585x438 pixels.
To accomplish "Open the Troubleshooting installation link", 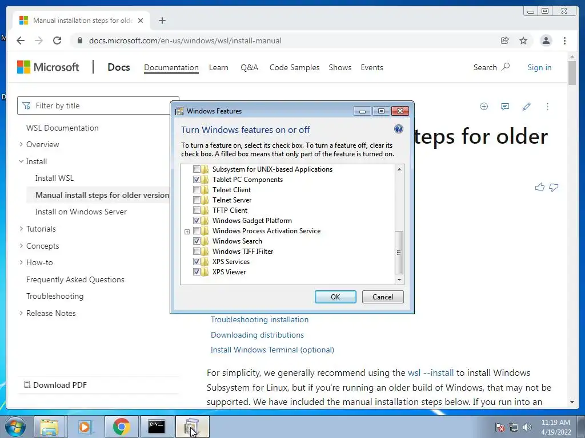I will (x=260, y=319).
